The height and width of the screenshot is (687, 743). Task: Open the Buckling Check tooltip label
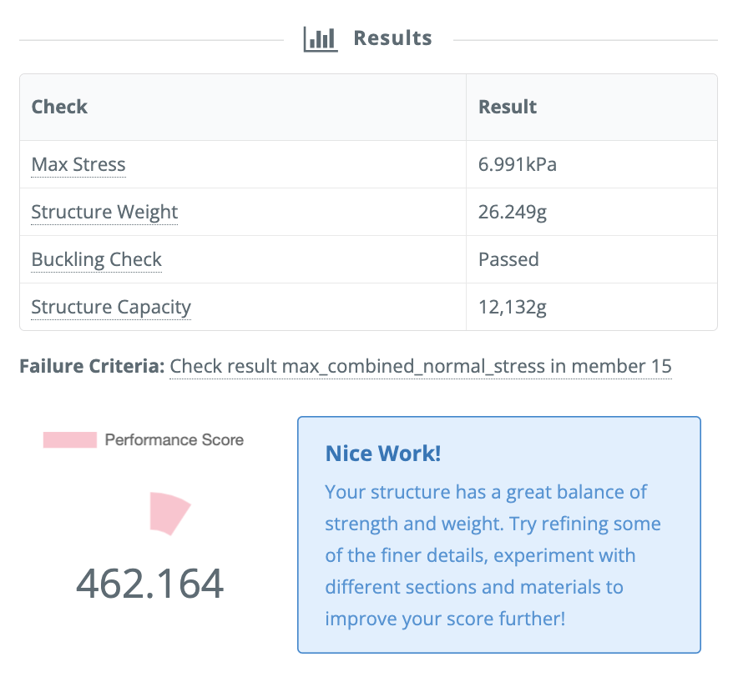pos(97,259)
